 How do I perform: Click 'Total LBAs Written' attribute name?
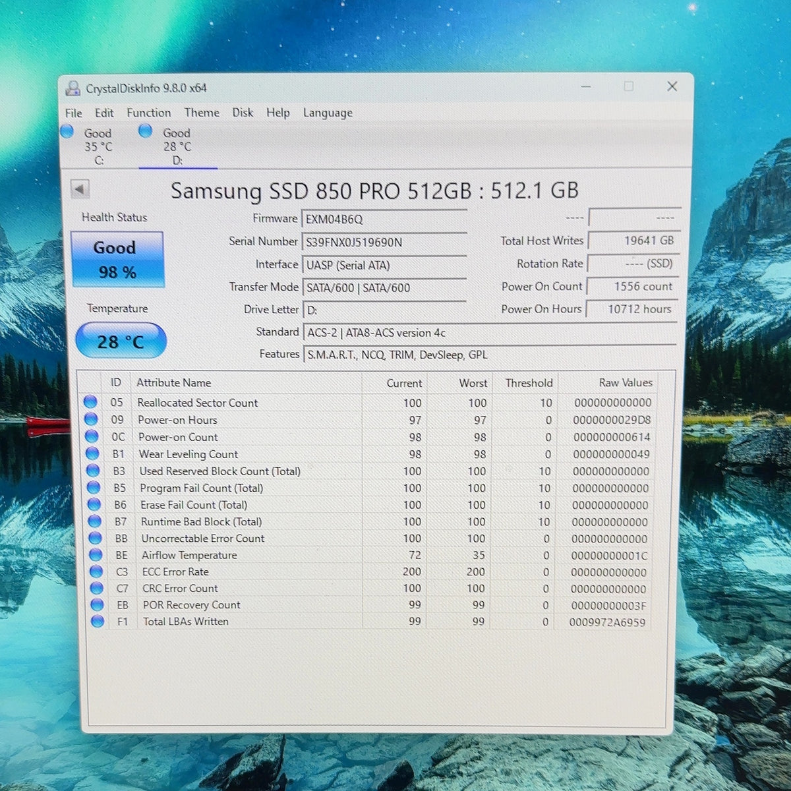(x=186, y=622)
